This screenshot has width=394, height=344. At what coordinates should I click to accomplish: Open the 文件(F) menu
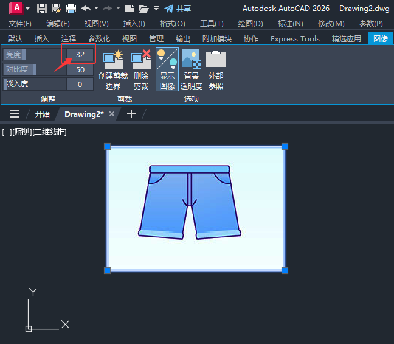(x=20, y=24)
